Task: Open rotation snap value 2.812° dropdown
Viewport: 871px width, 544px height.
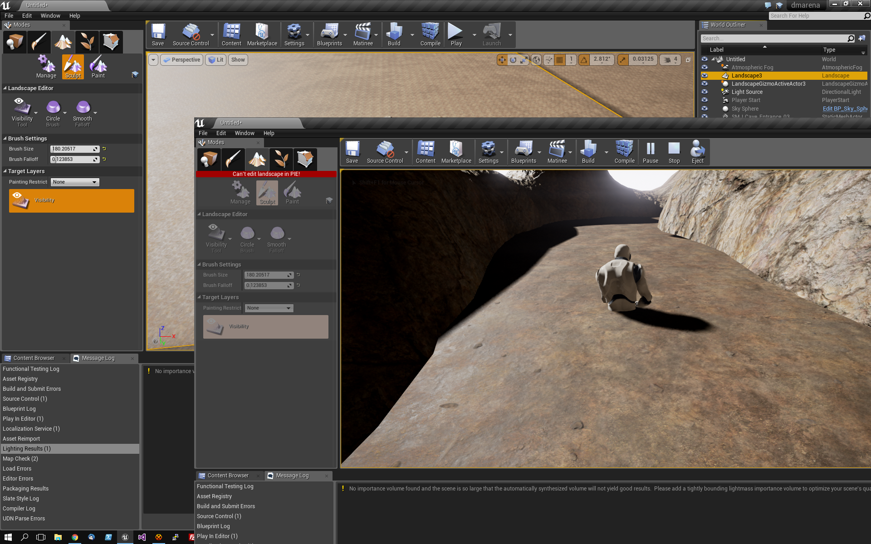Action: tap(602, 60)
